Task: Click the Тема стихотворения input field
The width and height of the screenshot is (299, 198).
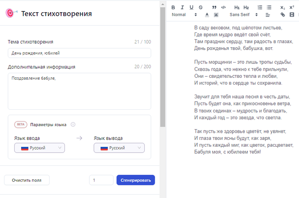Action: click(x=79, y=53)
